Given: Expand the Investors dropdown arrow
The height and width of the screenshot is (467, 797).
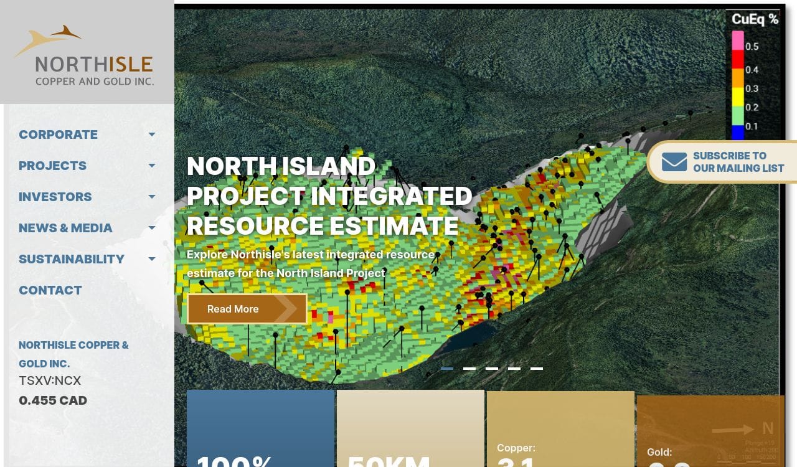Looking at the screenshot, I should tap(152, 197).
